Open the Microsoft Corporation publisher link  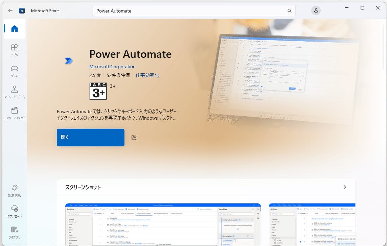point(112,67)
